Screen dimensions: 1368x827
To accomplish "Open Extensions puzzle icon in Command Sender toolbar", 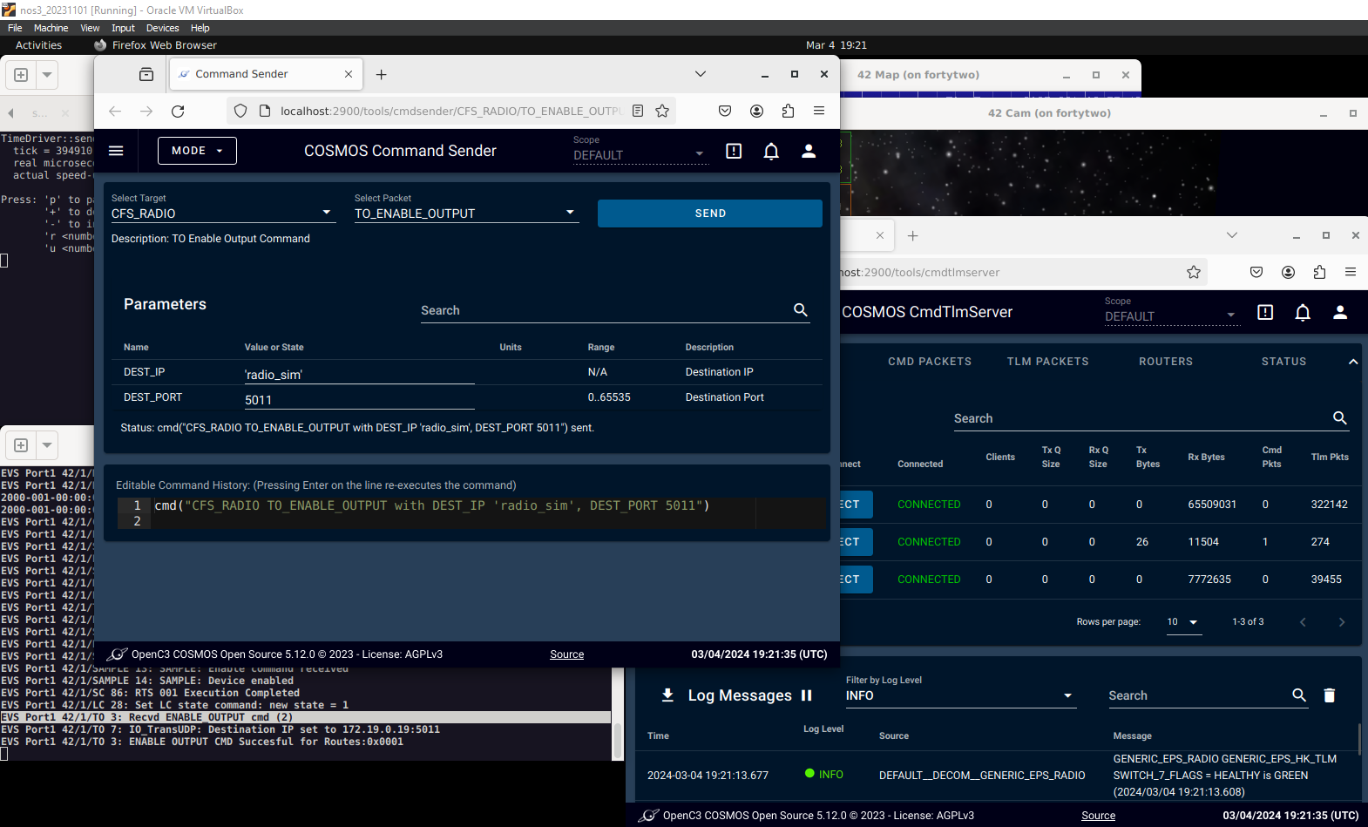I will point(788,111).
